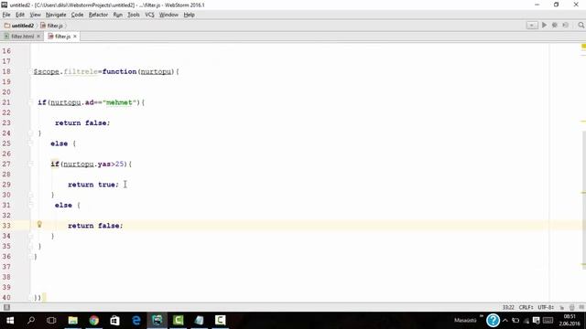Click cursor position 33:22 in status bar
The width and height of the screenshot is (586, 329).
[508, 307]
